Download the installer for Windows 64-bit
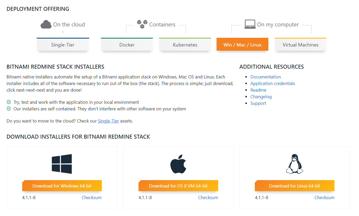The width and height of the screenshot is (359, 216). 62,185
